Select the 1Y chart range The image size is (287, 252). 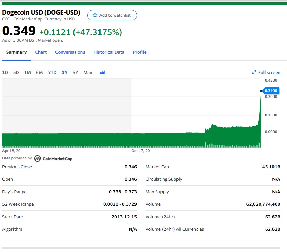coord(64,73)
